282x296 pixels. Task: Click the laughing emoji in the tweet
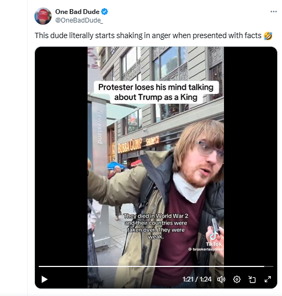click(268, 35)
